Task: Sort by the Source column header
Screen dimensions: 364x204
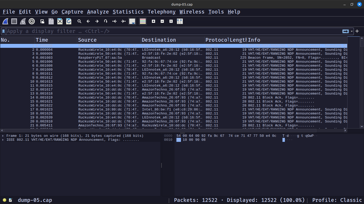Action: 109,40
